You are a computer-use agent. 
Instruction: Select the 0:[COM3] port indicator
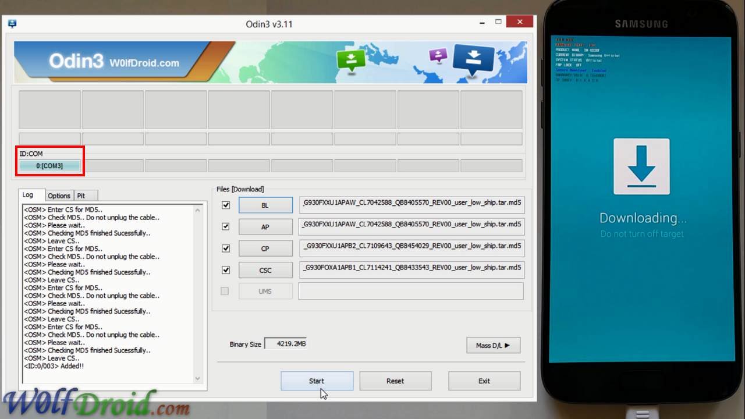[49, 166]
